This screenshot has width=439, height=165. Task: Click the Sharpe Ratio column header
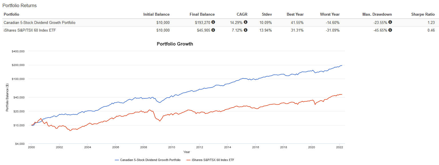(x=423, y=14)
